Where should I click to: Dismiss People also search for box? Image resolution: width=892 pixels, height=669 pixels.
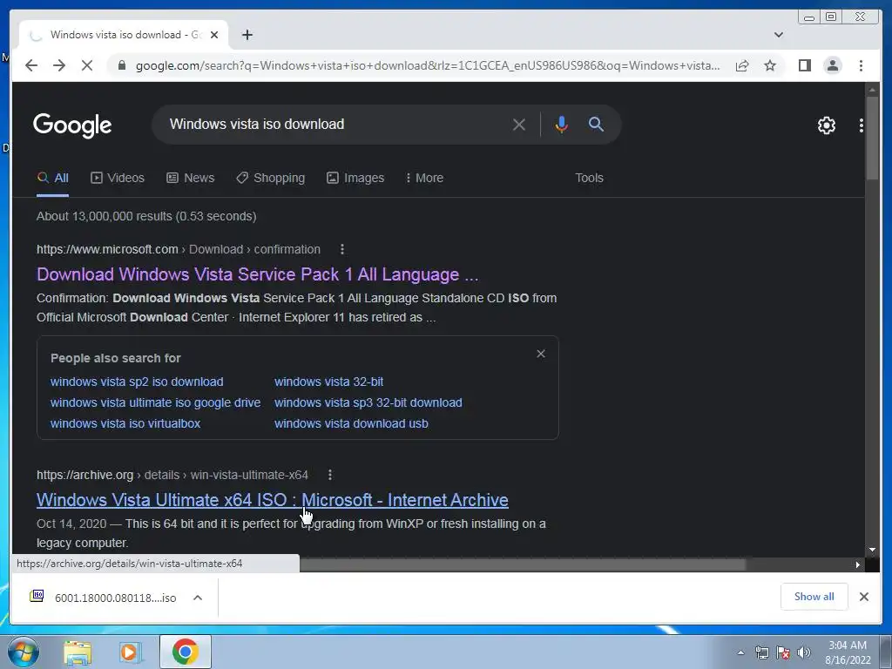540,354
